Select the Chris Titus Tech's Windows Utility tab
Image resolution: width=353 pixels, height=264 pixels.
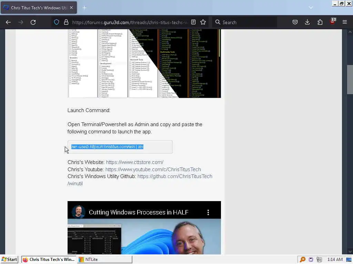39,8
